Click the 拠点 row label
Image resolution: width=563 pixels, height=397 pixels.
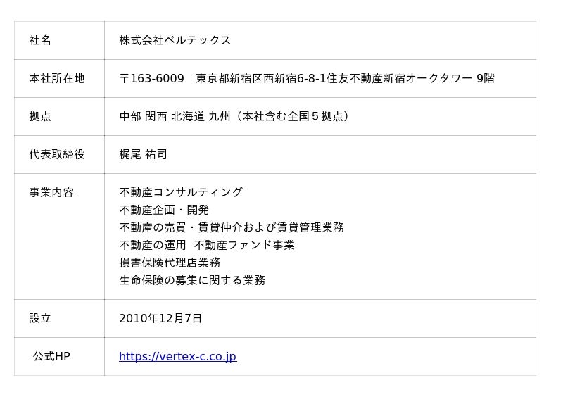click(40, 117)
